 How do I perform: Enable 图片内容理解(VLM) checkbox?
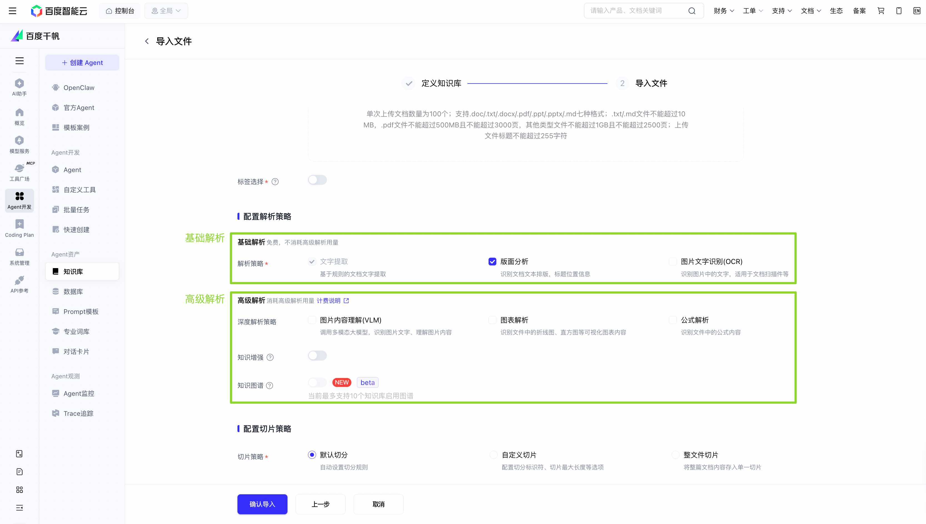coord(312,320)
